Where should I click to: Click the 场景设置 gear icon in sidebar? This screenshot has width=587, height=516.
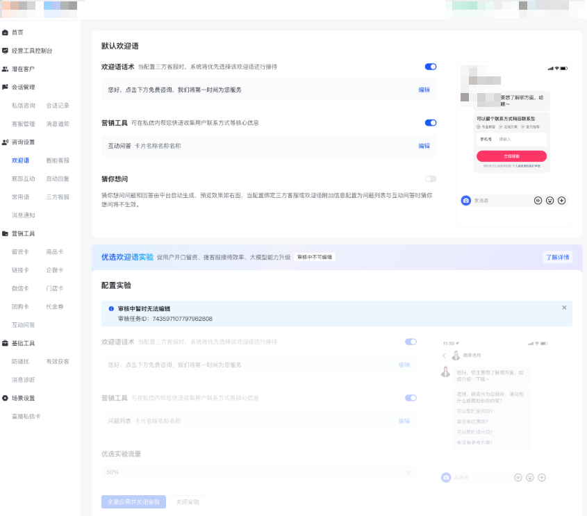point(6,399)
